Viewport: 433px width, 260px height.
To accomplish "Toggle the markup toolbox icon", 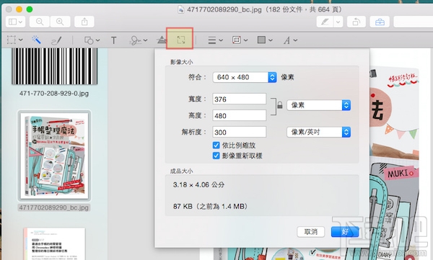I will (380, 22).
